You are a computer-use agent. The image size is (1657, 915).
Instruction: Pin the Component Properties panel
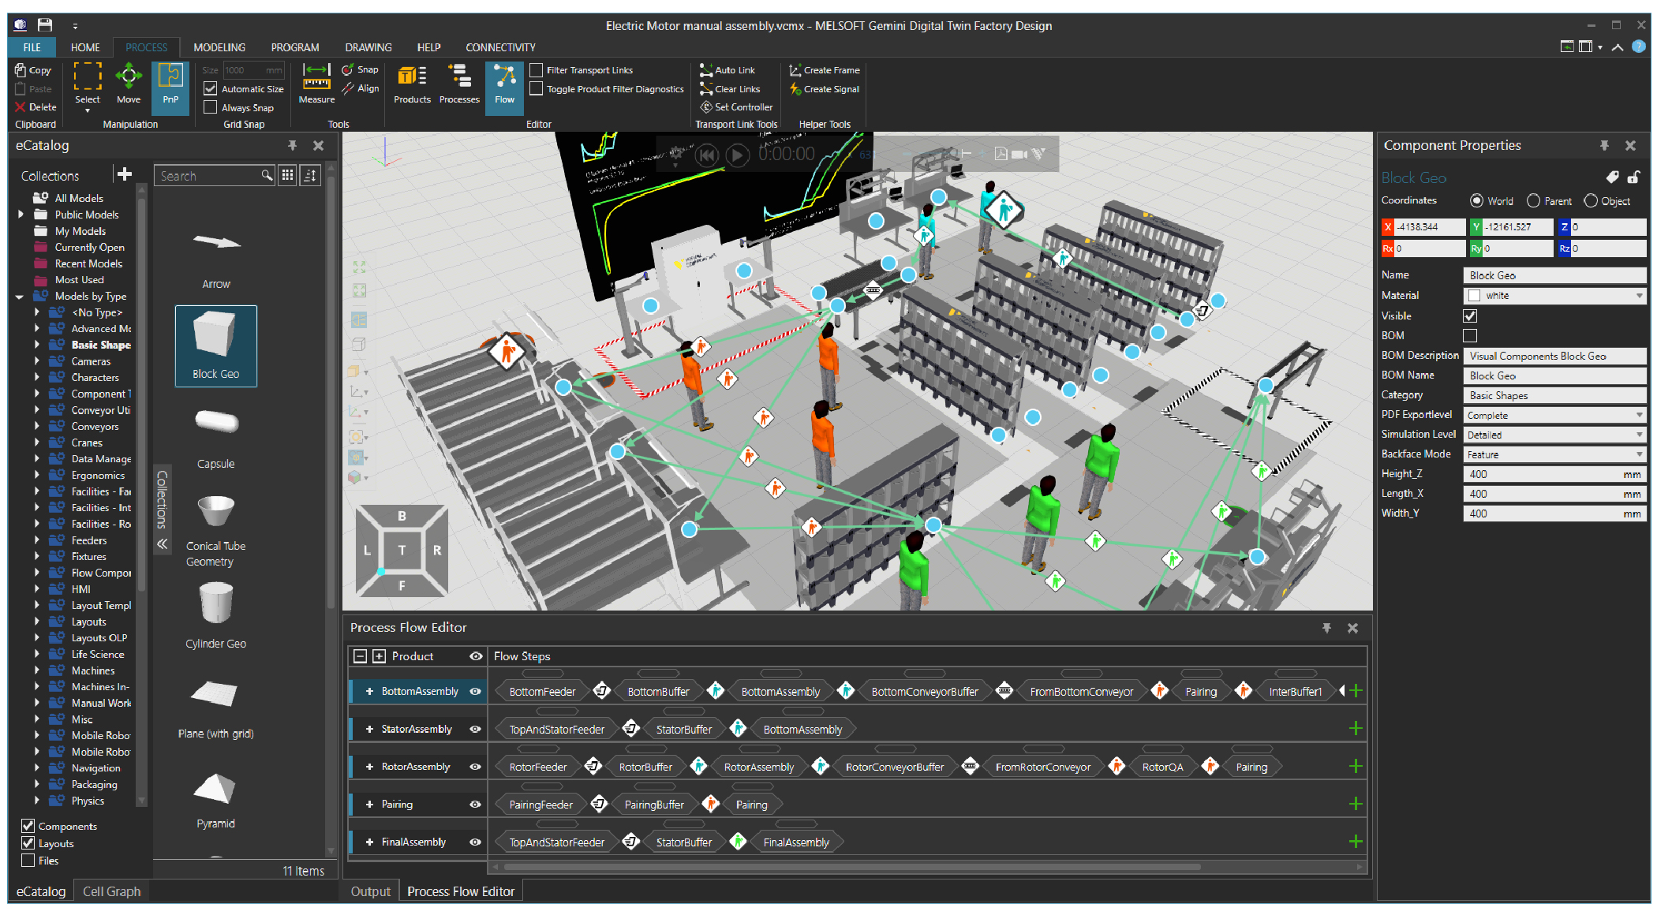click(x=1604, y=145)
